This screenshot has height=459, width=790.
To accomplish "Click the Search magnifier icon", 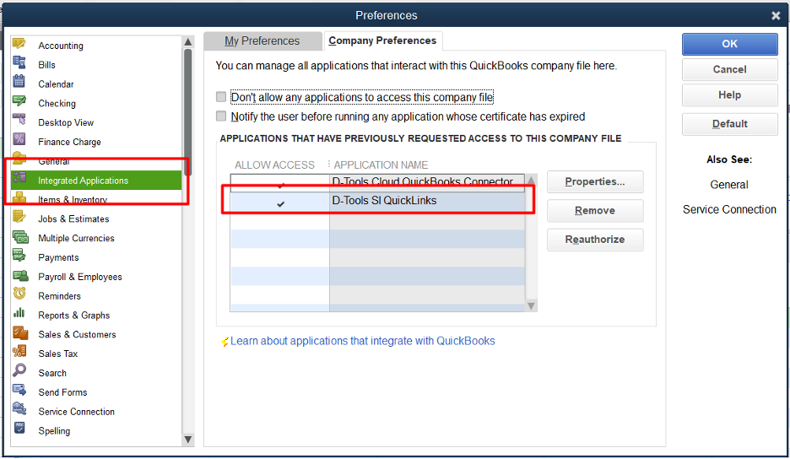I will (19, 370).
